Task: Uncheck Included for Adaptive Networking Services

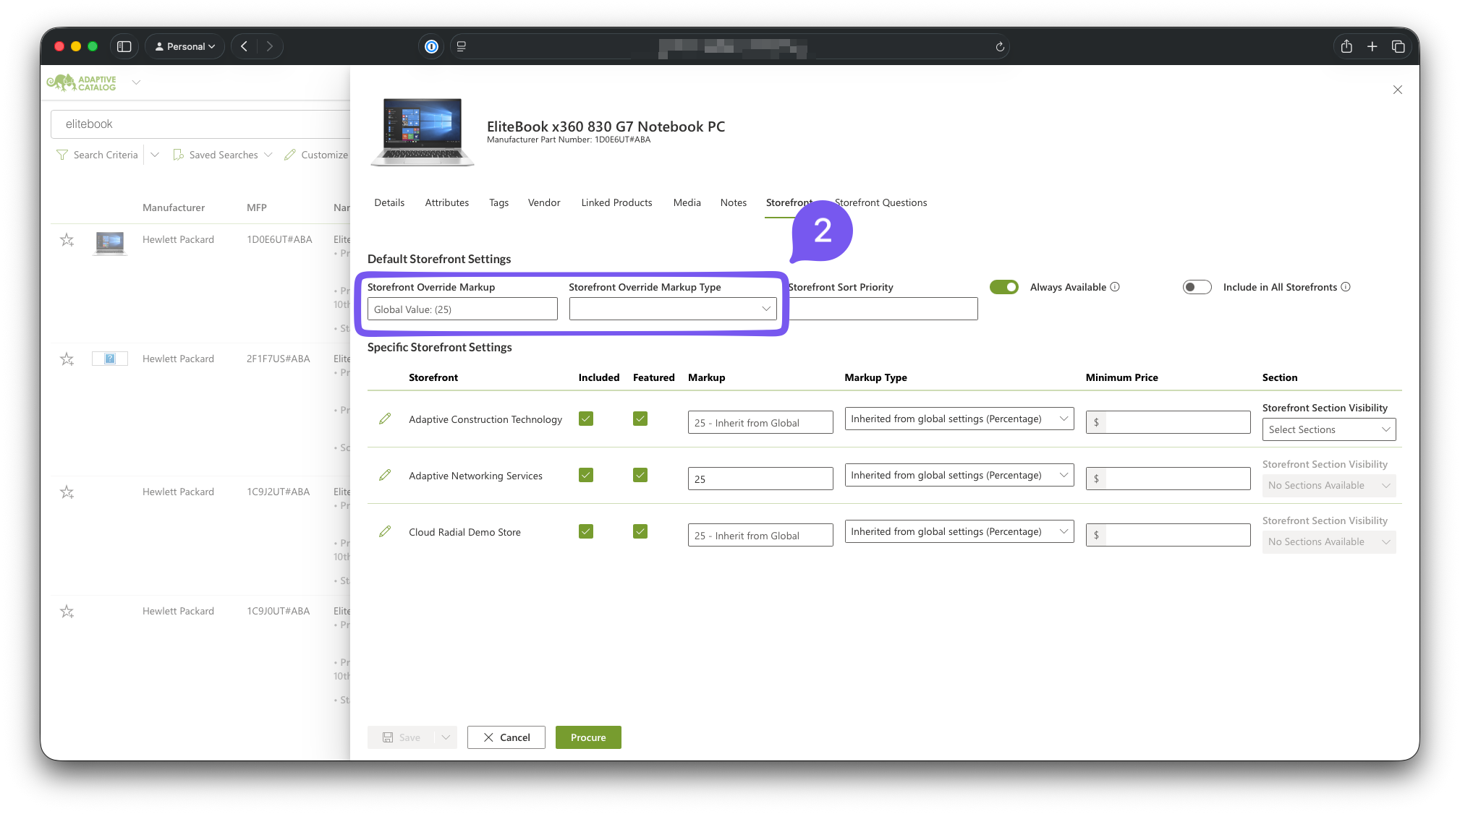Action: coord(586,475)
